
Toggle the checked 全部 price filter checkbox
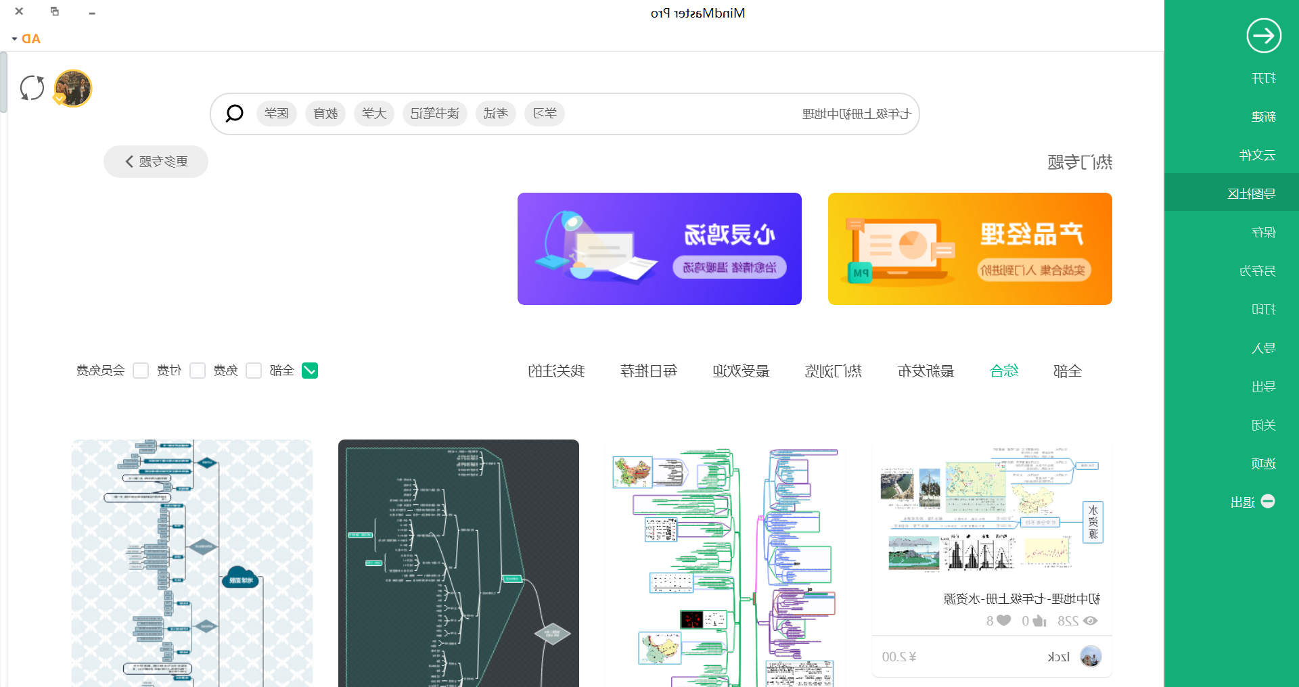pyautogui.click(x=310, y=371)
